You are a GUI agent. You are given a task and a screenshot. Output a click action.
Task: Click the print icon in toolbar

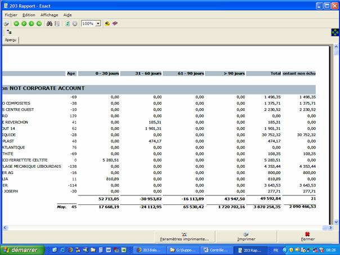6,24
